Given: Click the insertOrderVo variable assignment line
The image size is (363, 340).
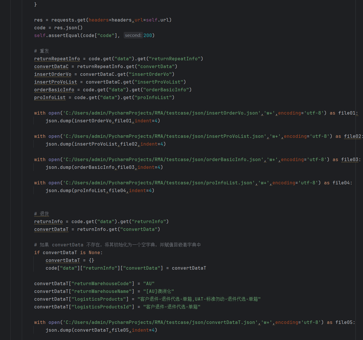Looking at the screenshot, I should [104, 74].
